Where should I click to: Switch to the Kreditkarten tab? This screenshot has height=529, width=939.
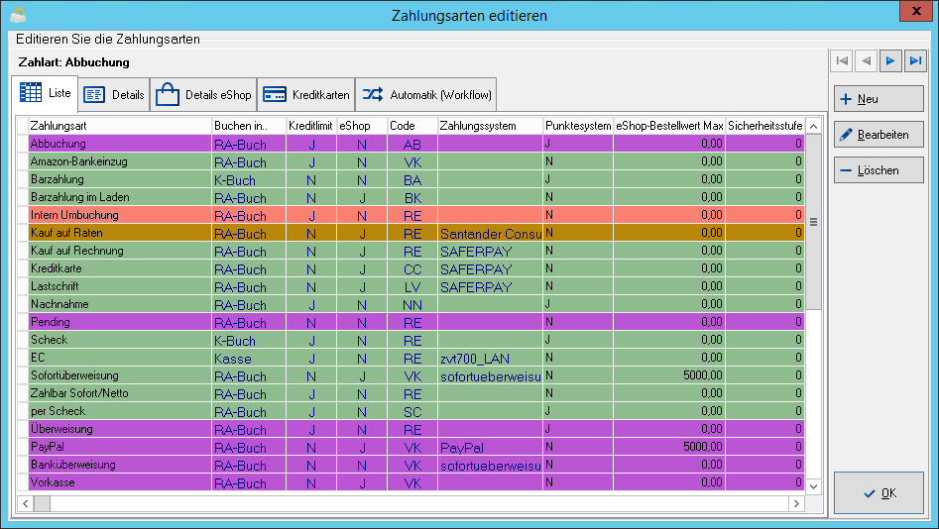[x=306, y=94]
